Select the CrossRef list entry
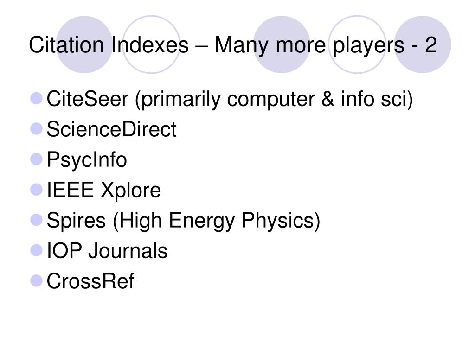Screen dimensions: 475x356 pyautogui.click(x=90, y=281)
